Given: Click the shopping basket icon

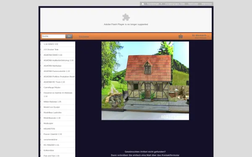Looking at the screenshot, I should point(181,36).
